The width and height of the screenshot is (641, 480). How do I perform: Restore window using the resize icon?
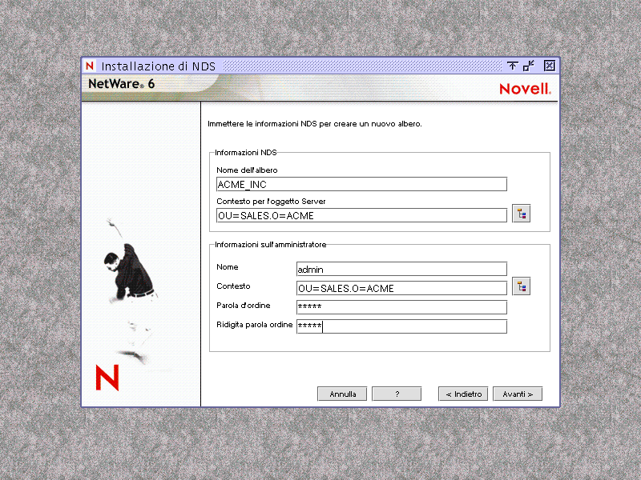click(528, 66)
